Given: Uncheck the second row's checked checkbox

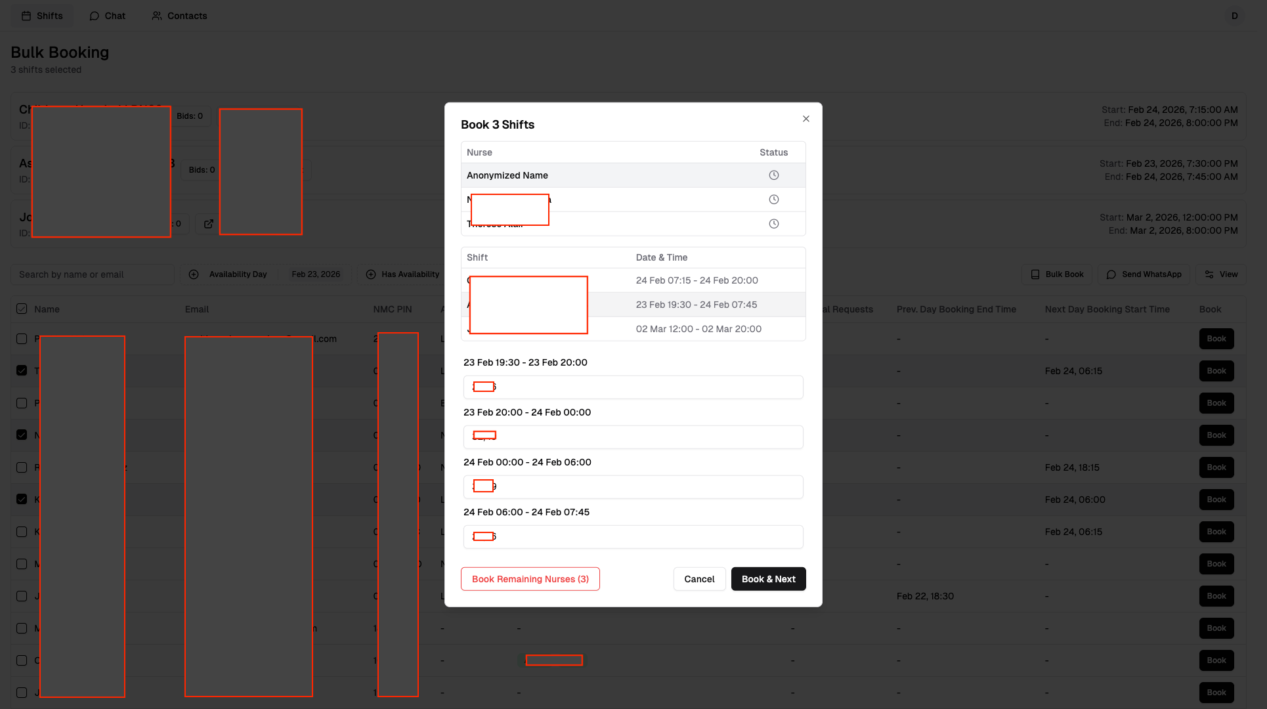Looking at the screenshot, I should click(x=22, y=371).
